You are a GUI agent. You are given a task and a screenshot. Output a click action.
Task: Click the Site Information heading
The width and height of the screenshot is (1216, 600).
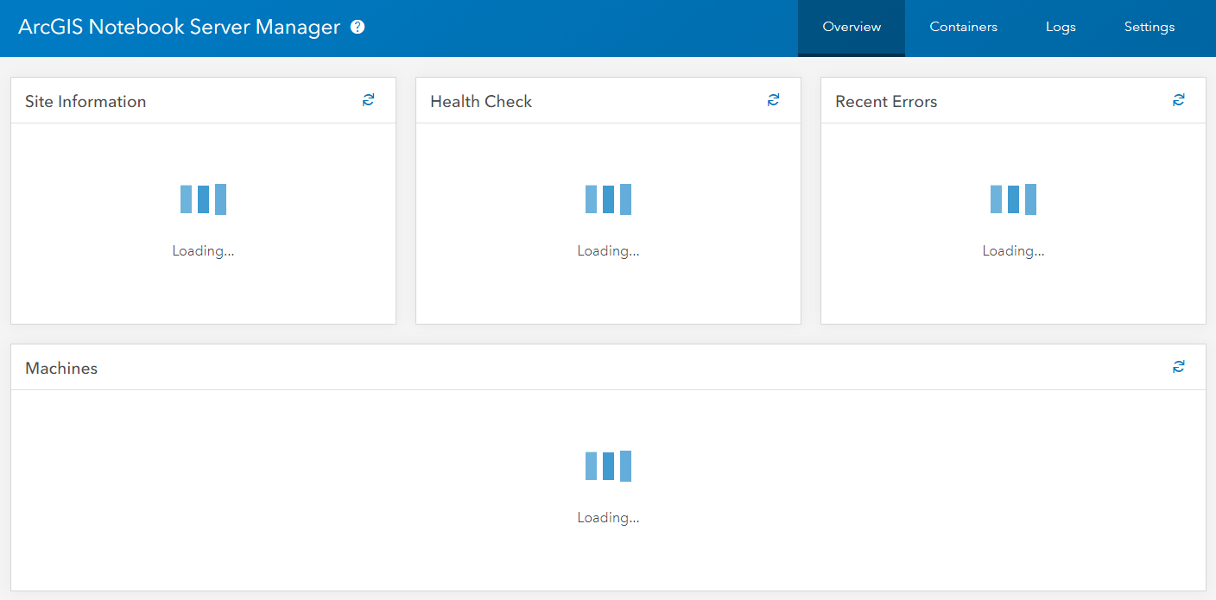85,101
